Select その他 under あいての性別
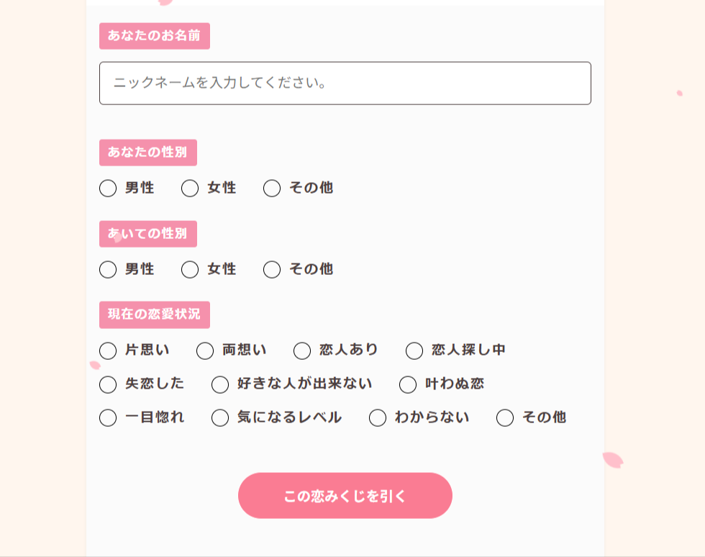Viewport: 705px width, 557px height. pos(272,270)
